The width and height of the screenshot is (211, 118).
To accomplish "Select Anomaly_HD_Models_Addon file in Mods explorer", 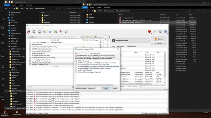I will 132,23.
